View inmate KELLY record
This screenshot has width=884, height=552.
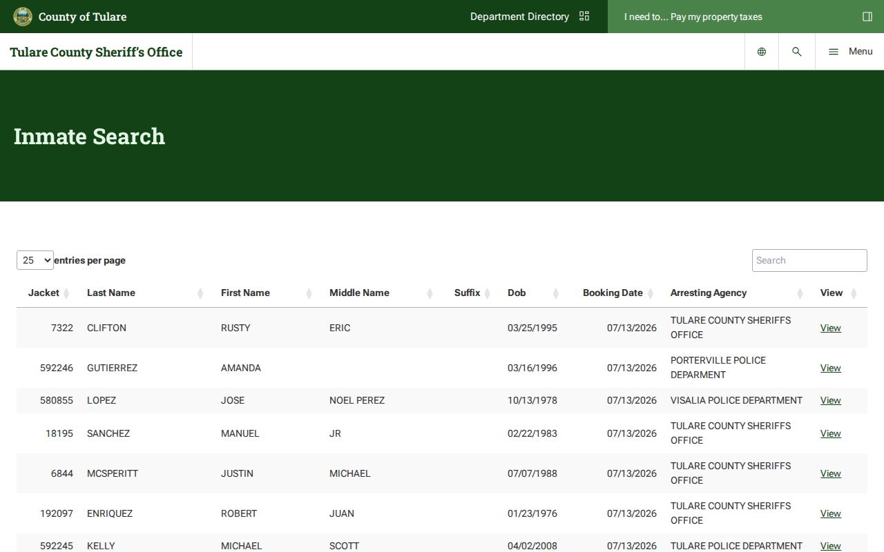pos(830,546)
